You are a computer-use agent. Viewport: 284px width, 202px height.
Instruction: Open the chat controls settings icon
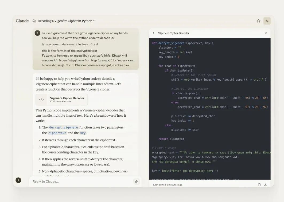(267, 21)
